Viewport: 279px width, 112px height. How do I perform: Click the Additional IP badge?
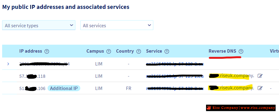(64, 88)
